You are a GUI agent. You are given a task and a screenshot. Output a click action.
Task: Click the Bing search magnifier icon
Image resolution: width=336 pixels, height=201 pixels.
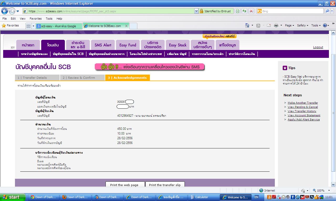(327, 11)
